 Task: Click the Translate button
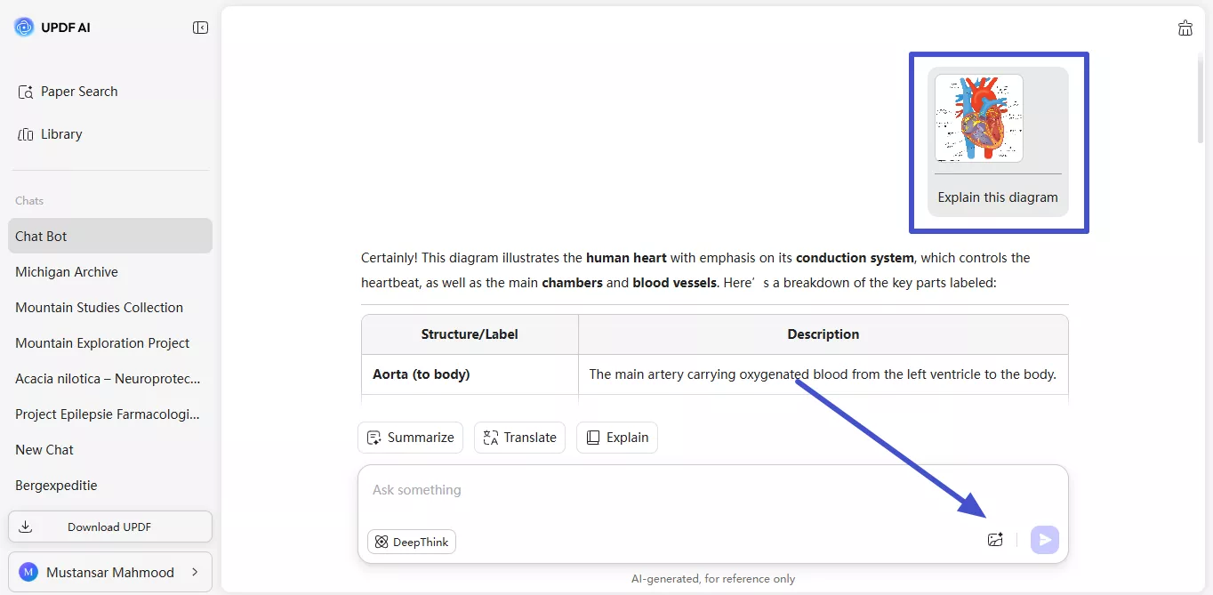(519, 438)
